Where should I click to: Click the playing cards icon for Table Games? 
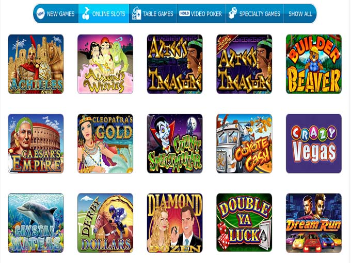(x=136, y=13)
